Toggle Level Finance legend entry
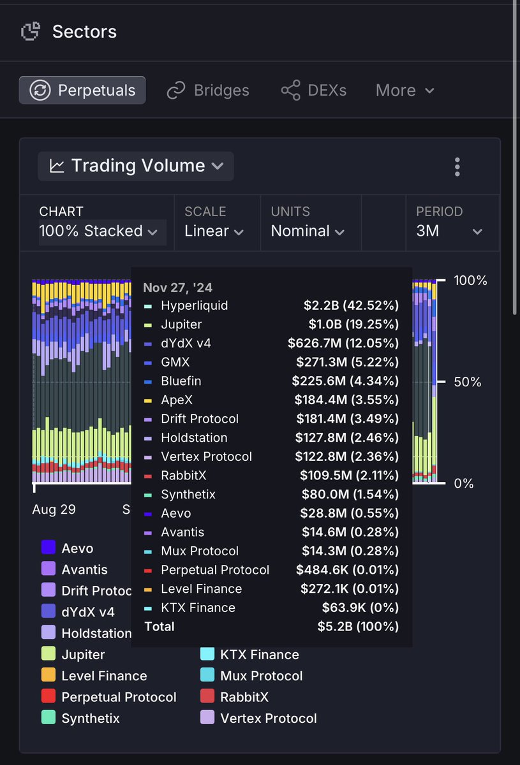Viewport: 520px width, 765px height. 94,676
